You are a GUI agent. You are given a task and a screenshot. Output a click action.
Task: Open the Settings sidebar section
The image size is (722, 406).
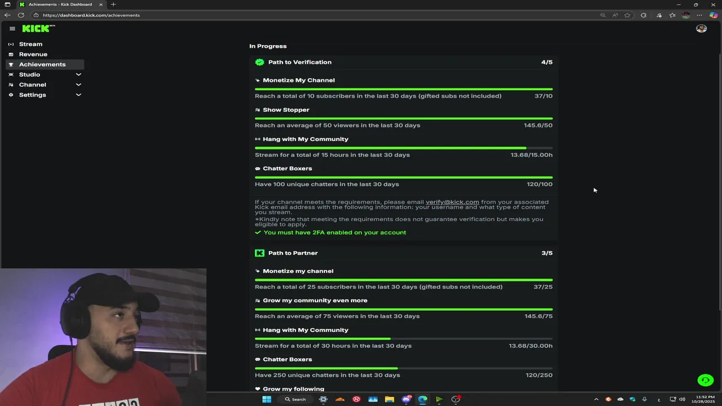pos(45,95)
